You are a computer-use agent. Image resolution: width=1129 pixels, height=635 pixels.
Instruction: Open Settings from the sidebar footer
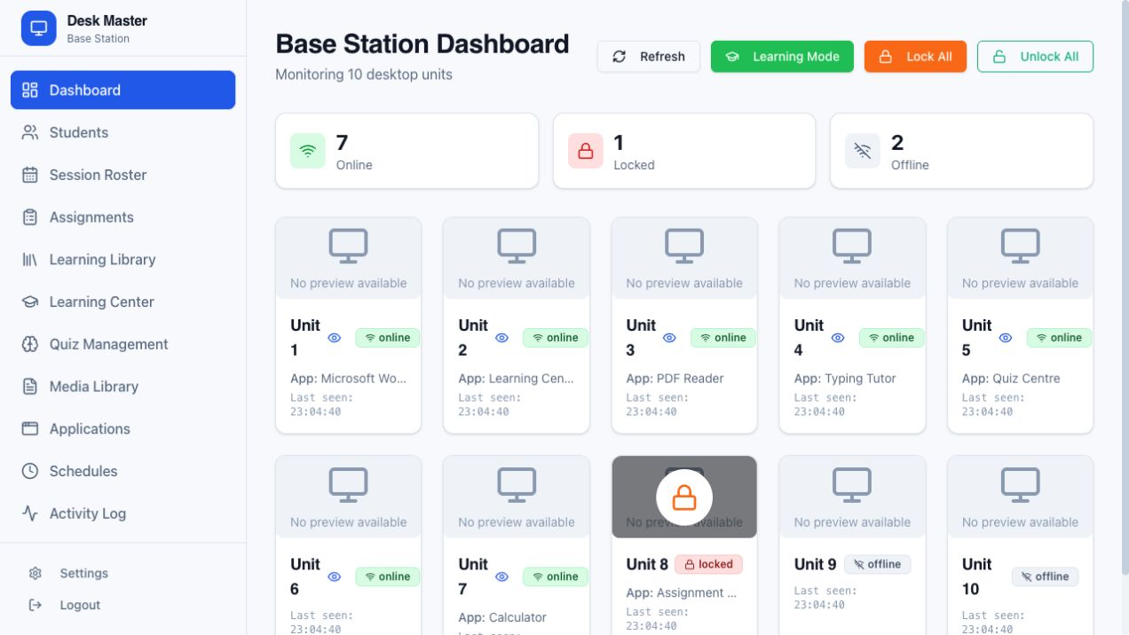[122, 573]
